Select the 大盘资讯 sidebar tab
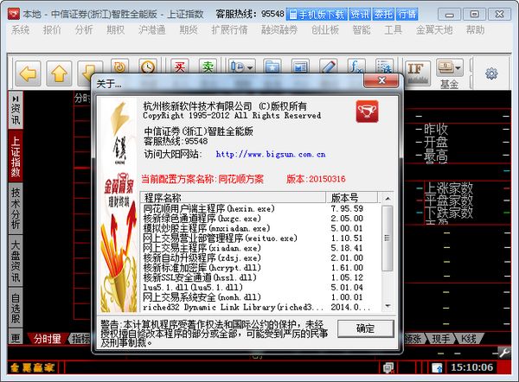The image size is (519, 382). 16,261
